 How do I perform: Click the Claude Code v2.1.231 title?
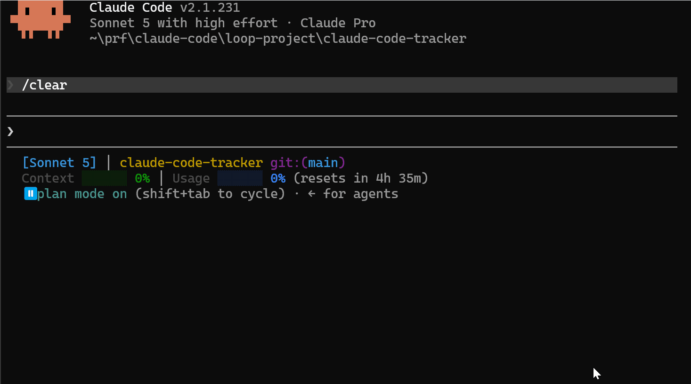164,8
